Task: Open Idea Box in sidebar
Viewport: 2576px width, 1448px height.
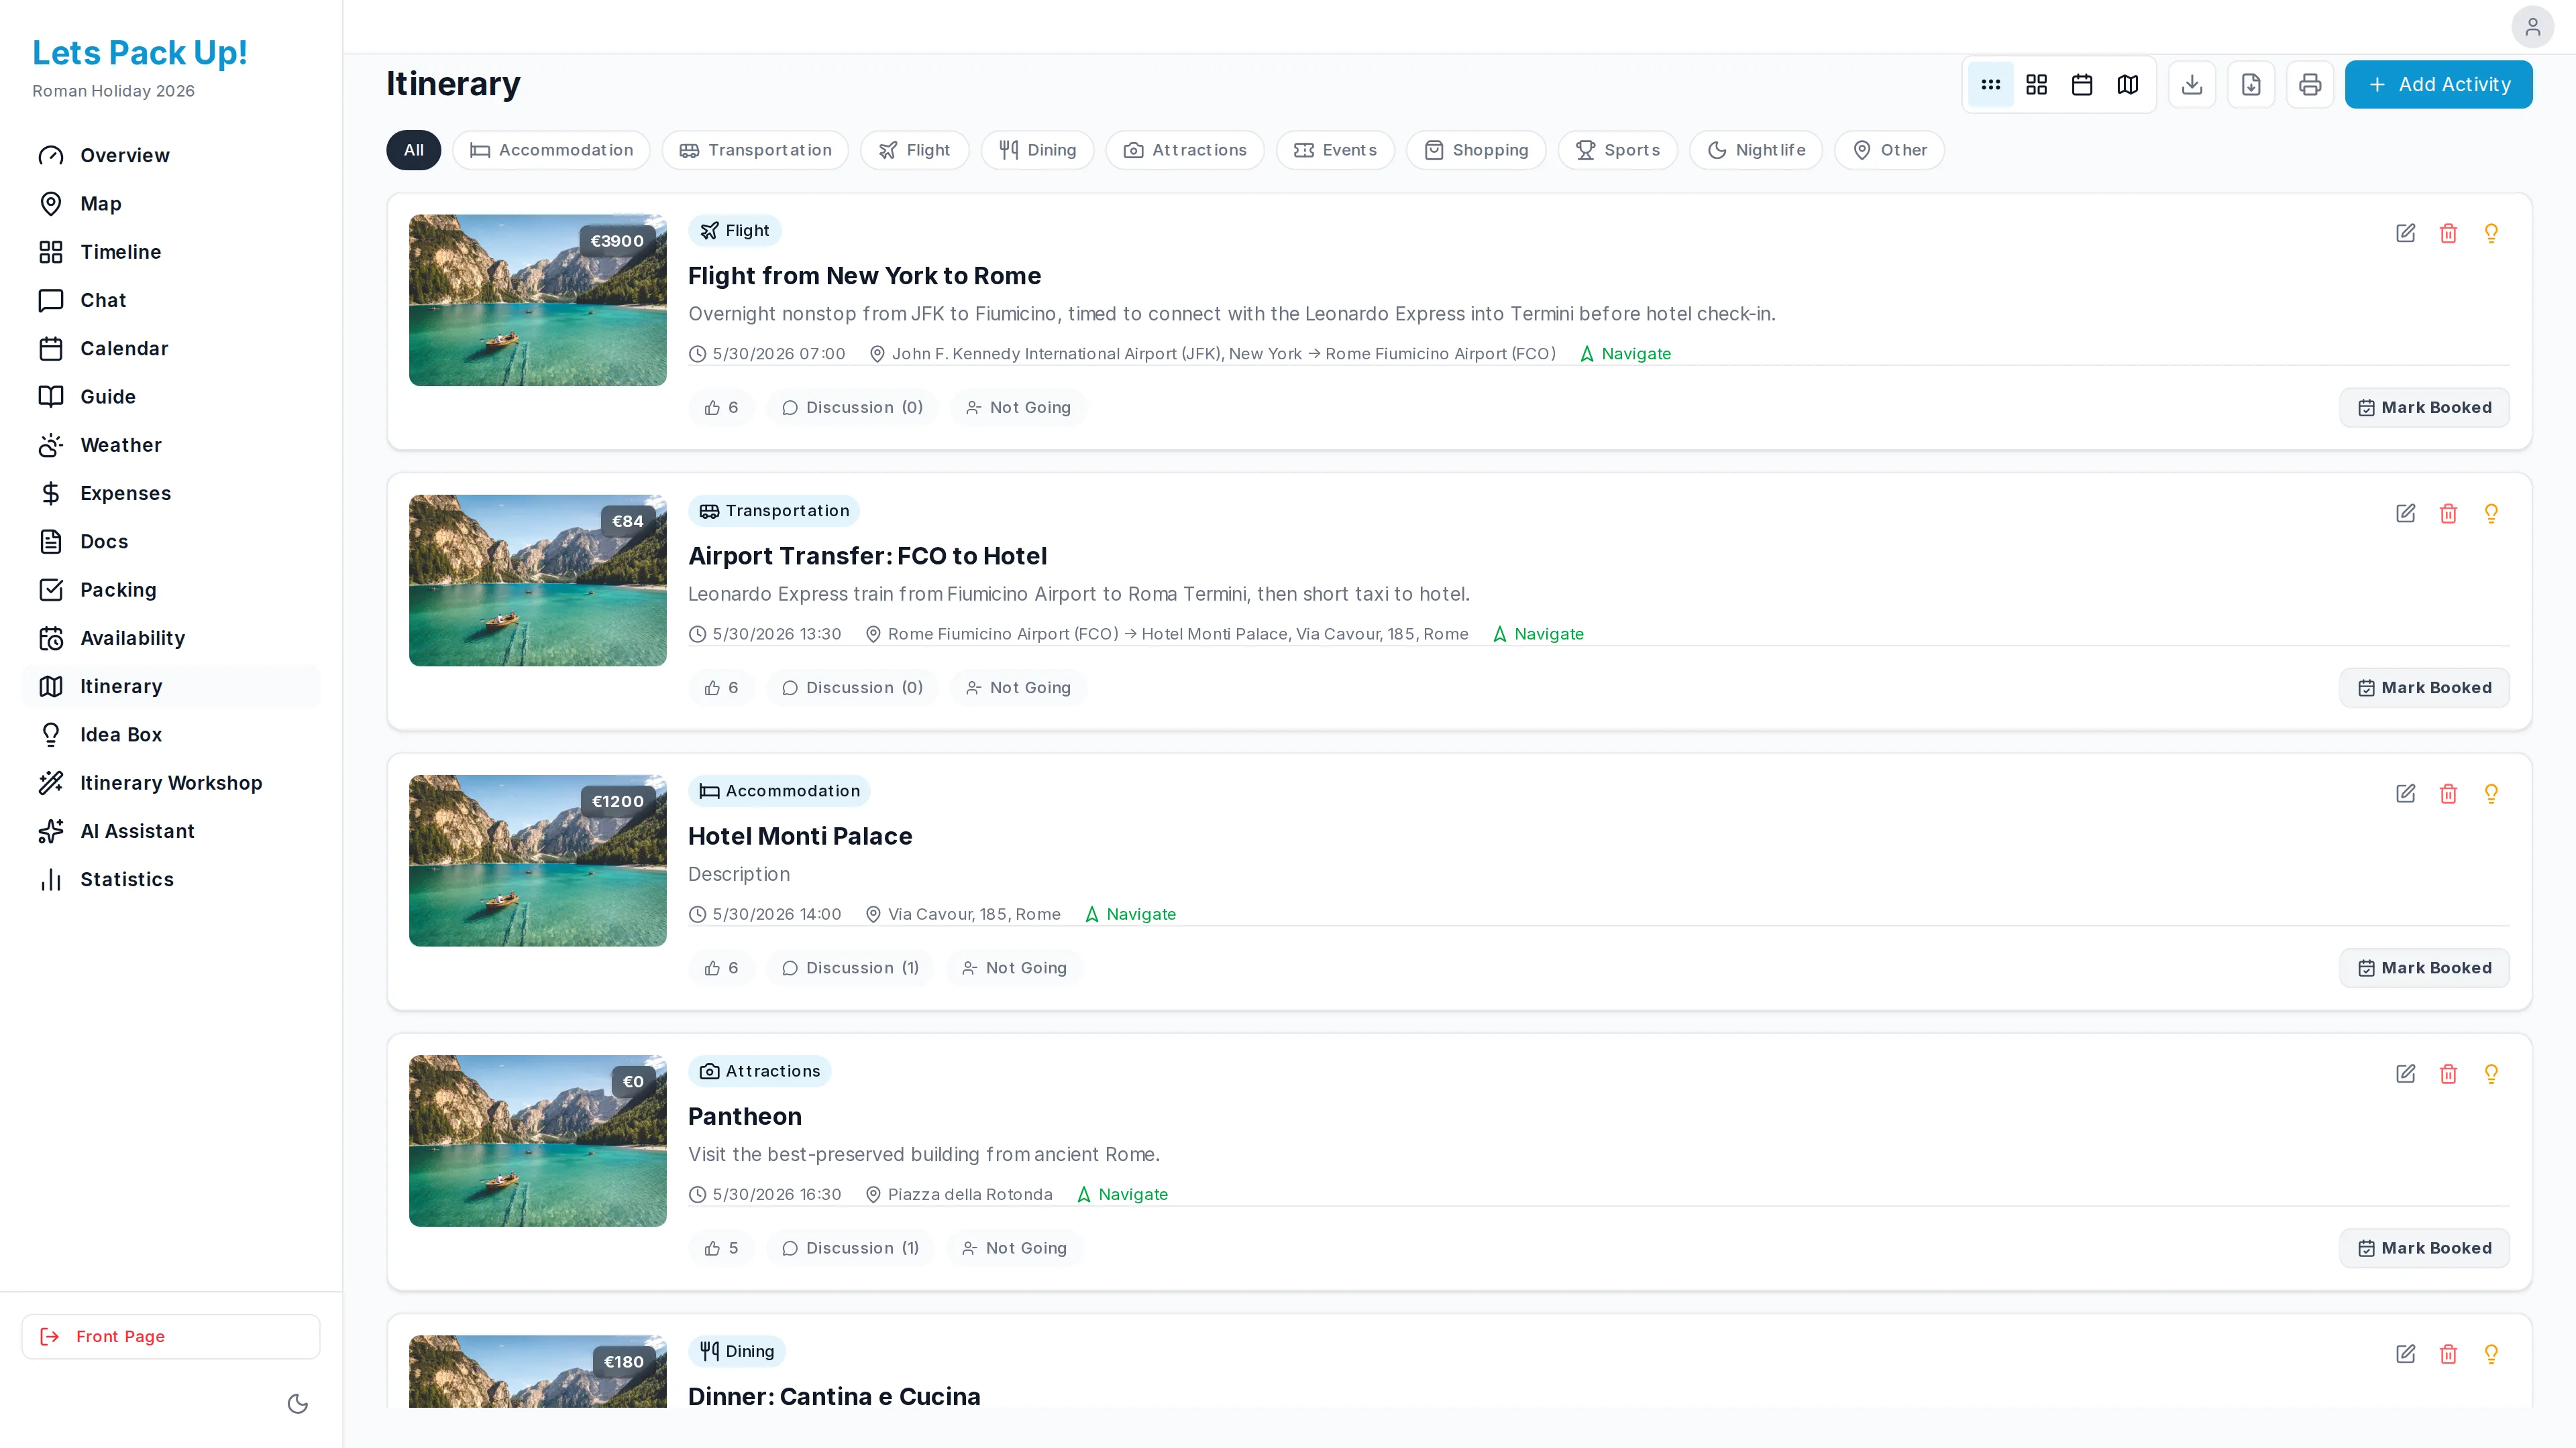Action: [171, 735]
